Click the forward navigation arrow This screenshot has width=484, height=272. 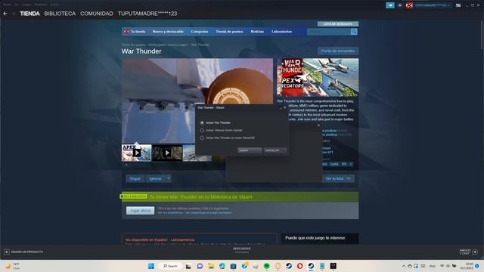(14, 14)
